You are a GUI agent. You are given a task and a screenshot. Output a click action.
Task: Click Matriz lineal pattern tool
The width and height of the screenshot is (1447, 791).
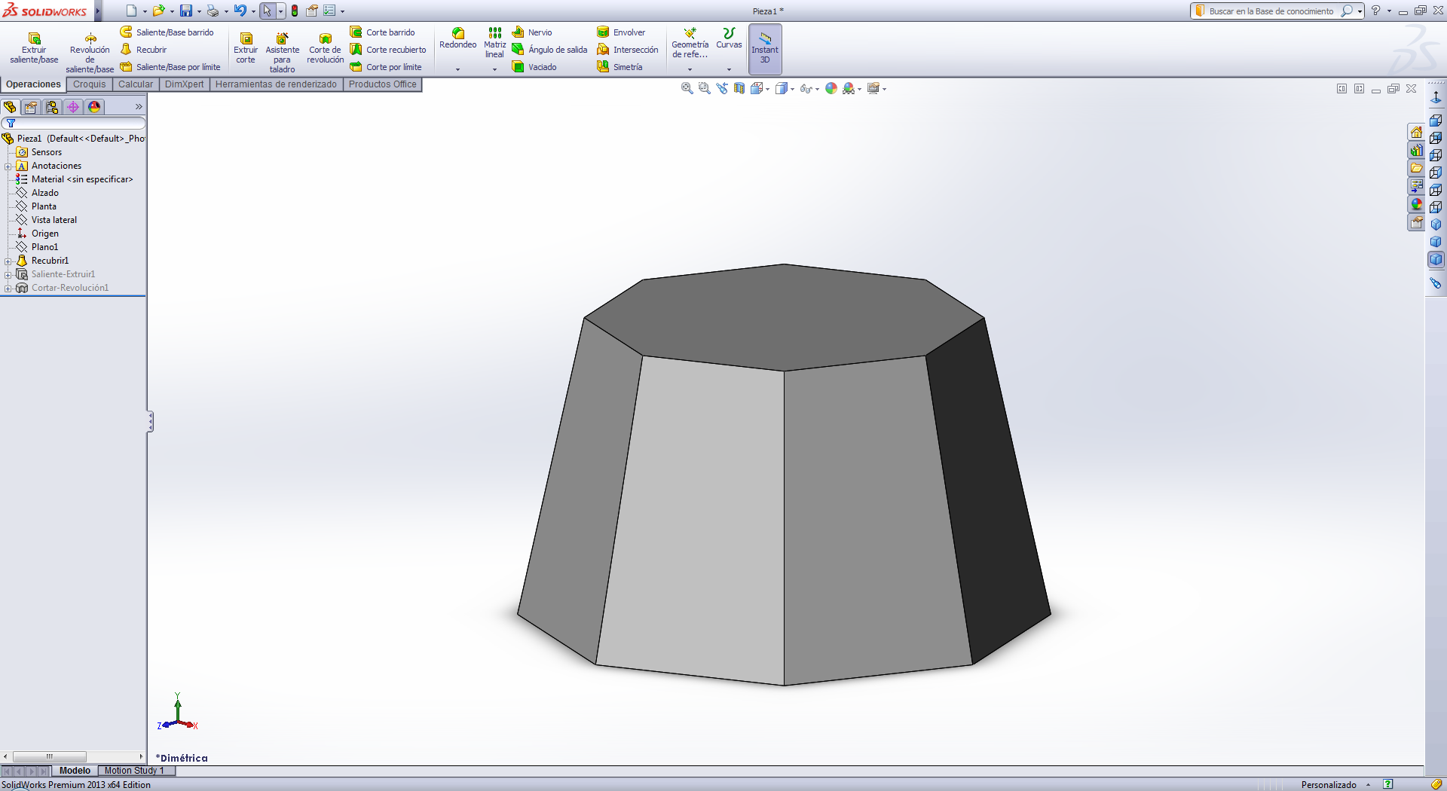coord(494,43)
